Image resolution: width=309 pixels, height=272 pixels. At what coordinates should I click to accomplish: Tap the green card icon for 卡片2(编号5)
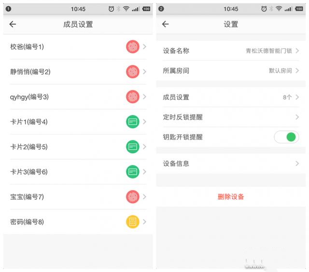click(x=132, y=147)
